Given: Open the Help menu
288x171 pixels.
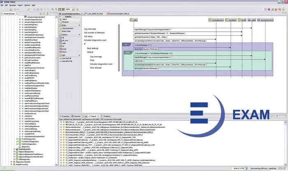Looking at the screenshot, I should click(34, 5).
